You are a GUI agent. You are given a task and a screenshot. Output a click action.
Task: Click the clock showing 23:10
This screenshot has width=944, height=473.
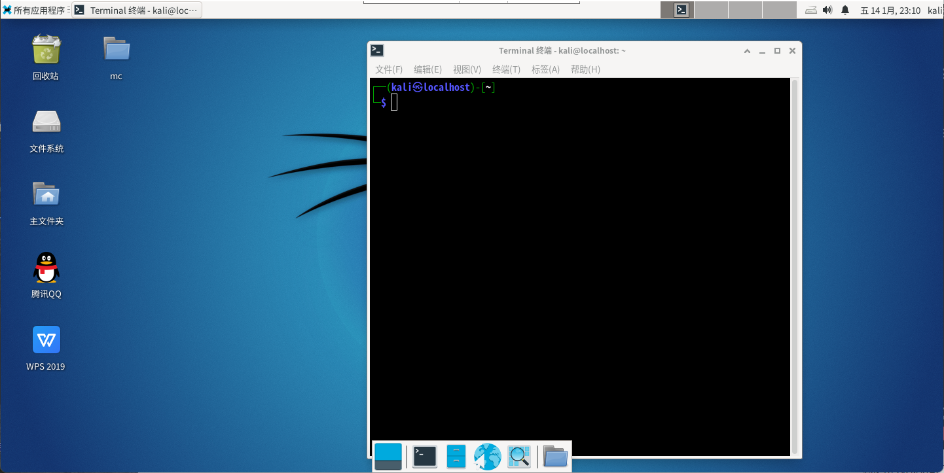pos(890,10)
